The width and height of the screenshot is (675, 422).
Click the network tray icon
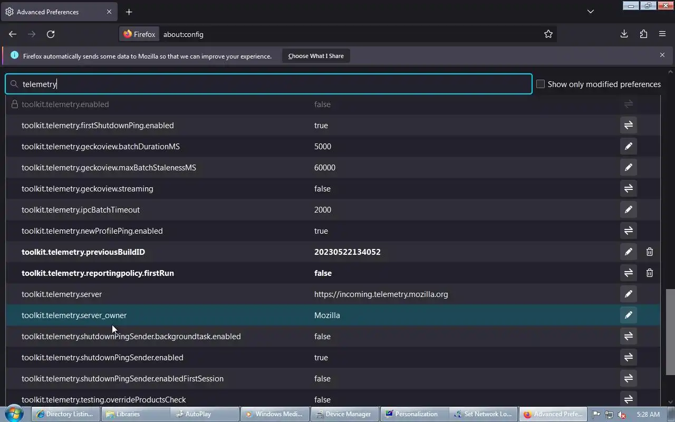[609, 415]
